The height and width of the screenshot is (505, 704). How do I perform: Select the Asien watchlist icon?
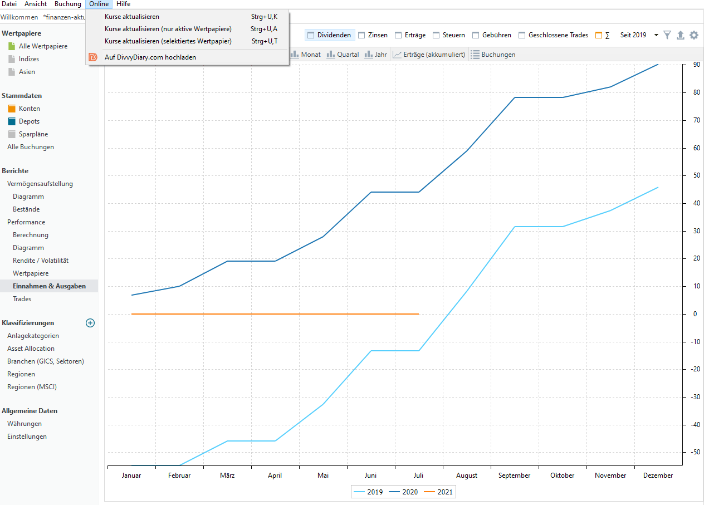pyautogui.click(x=12, y=72)
